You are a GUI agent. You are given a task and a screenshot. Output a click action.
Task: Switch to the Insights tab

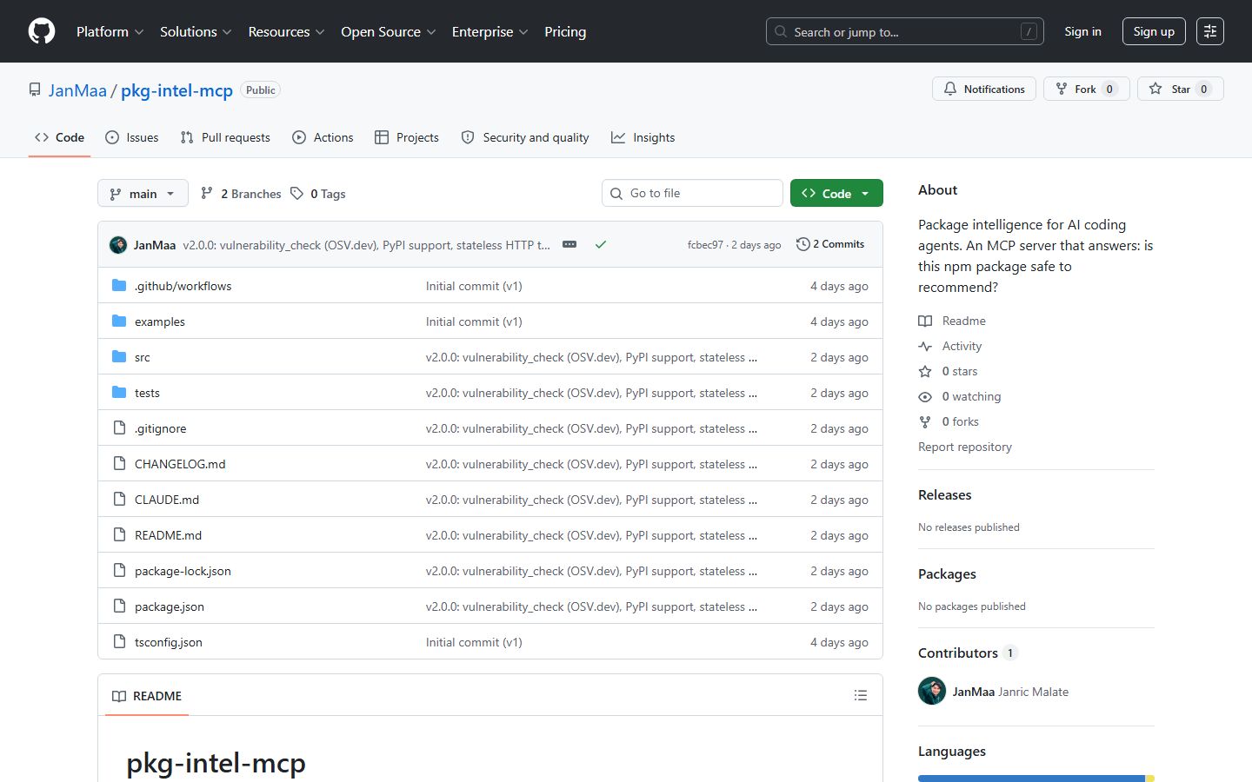pos(643,137)
